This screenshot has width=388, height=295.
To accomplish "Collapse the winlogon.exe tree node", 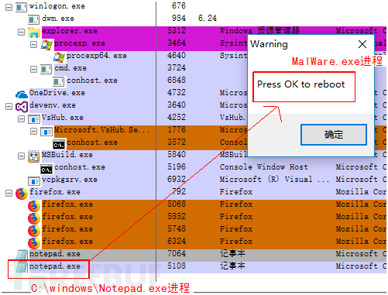I will point(9,7).
